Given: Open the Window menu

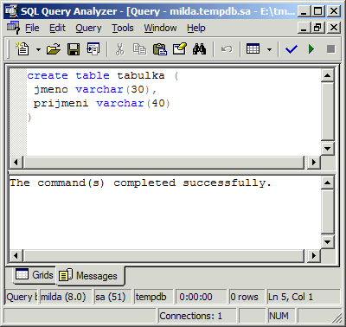Looking at the screenshot, I should [160, 28].
